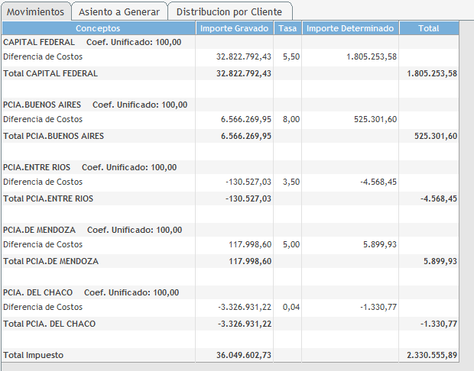Select the 32.822.792,43 Diferencia de Costos amount
Viewport: 474px width, 371px height.
click(244, 56)
